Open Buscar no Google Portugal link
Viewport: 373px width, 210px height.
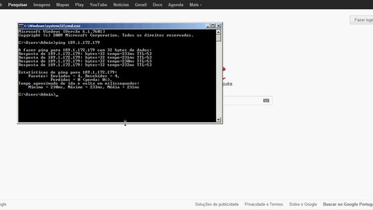coord(348,204)
